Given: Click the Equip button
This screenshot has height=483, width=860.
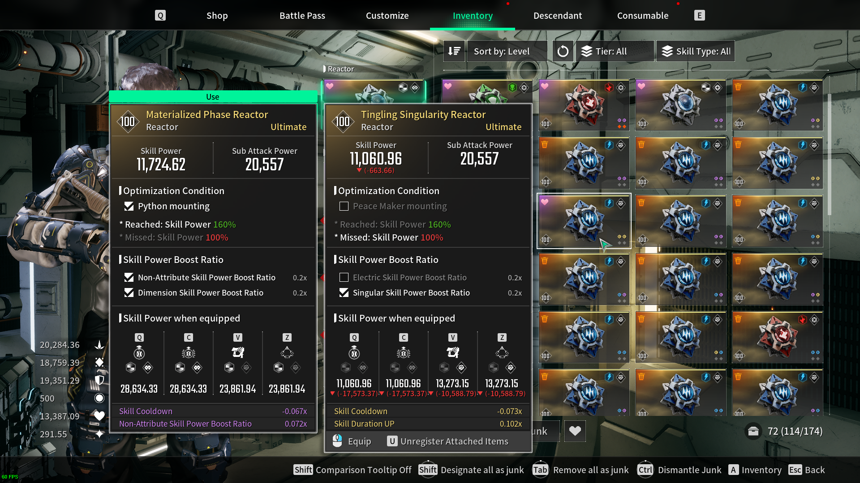Looking at the screenshot, I should pos(352,441).
